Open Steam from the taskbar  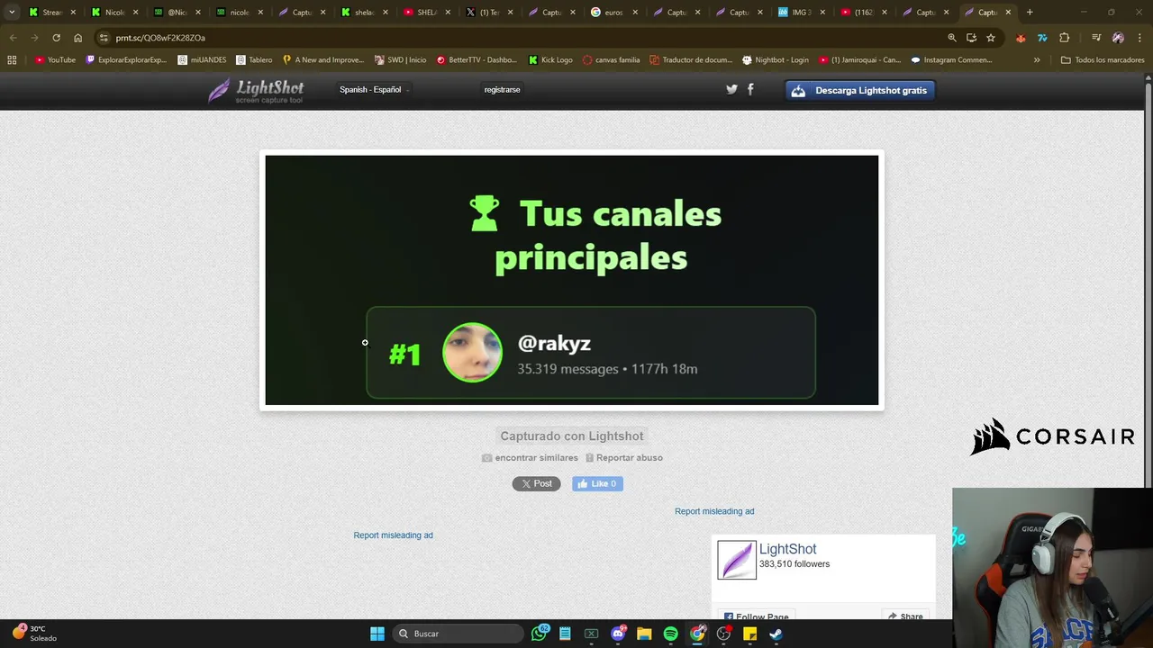776,634
